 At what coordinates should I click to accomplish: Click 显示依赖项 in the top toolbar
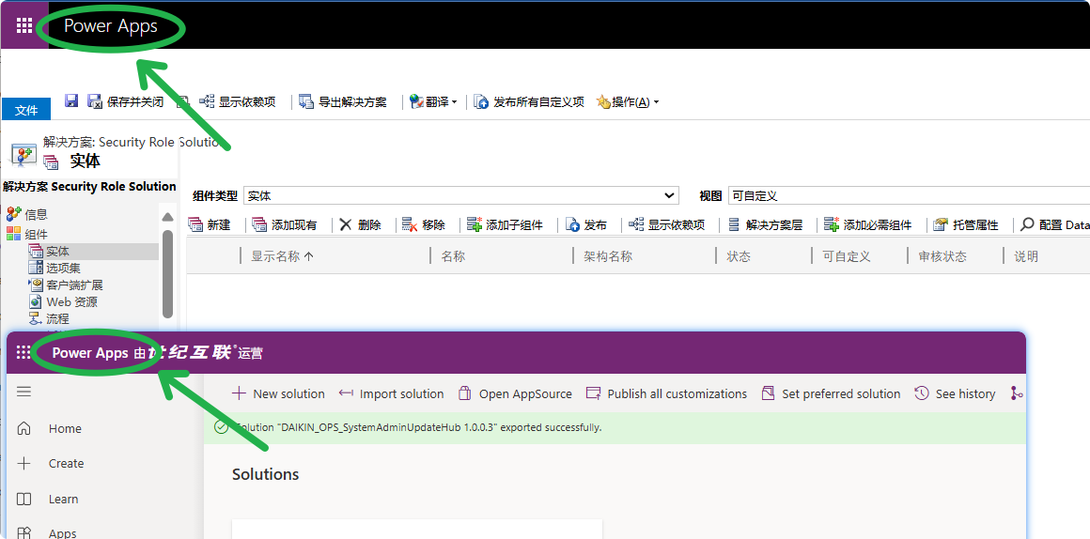[238, 102]
